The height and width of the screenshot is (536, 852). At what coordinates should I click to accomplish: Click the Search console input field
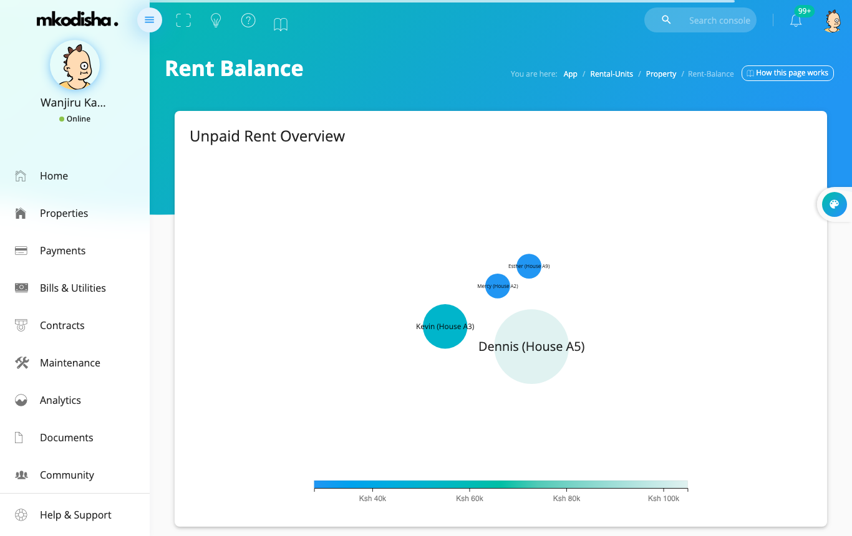719,20
